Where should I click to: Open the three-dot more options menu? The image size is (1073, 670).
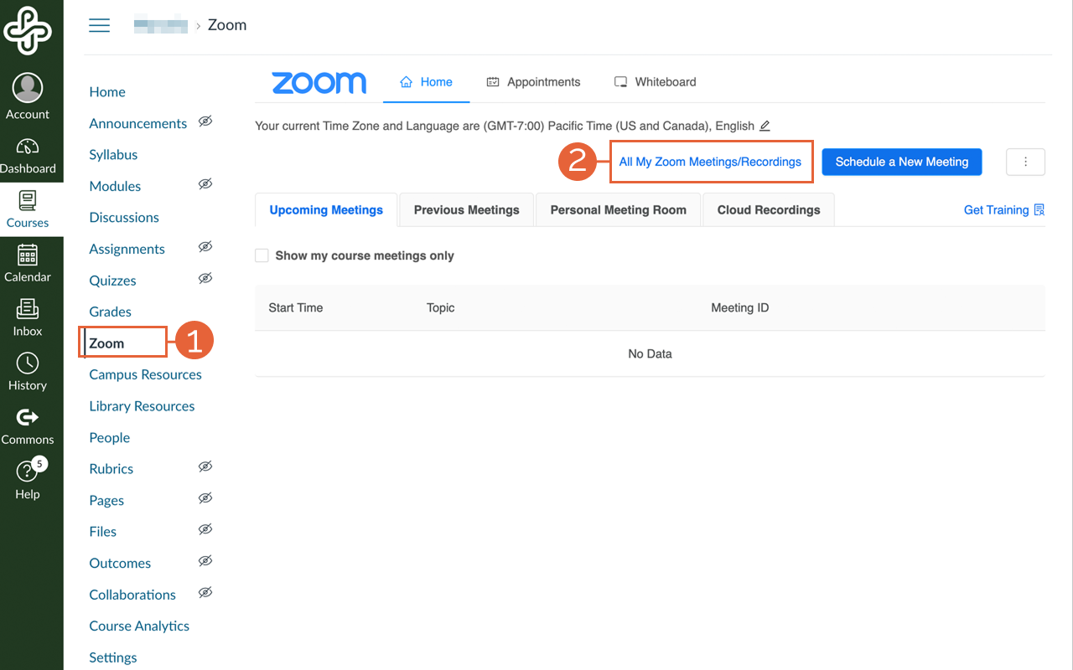click(1025, 162)
